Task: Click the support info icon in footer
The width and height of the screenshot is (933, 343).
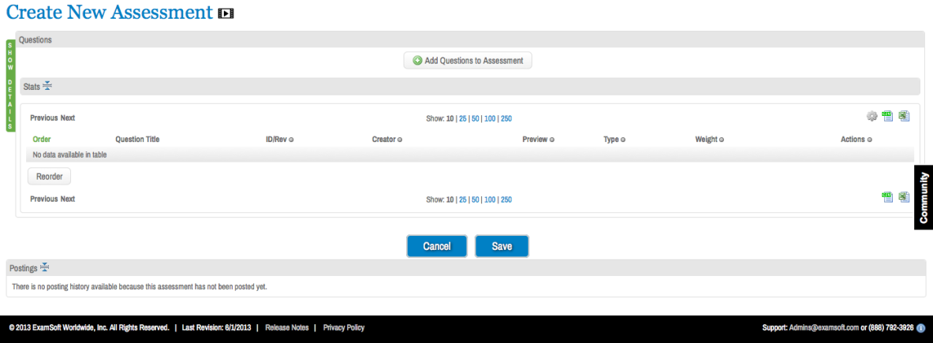Action: [x=920, y=328]
